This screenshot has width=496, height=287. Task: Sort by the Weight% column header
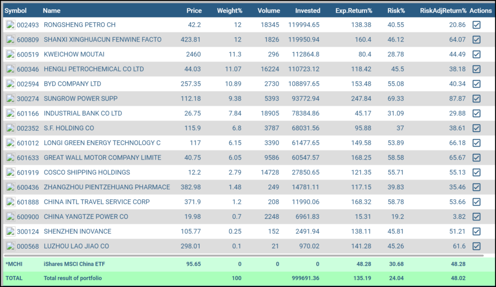tap(230, 11)
